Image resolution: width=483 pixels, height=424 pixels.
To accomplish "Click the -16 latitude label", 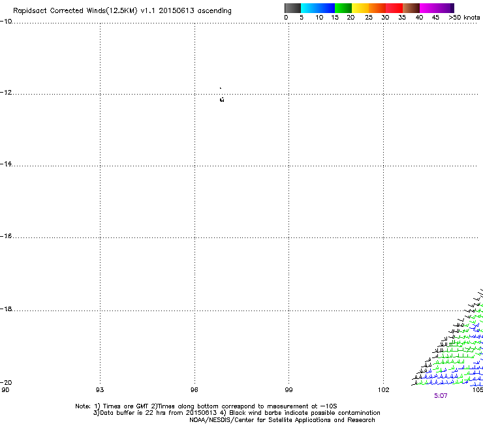I will (x=6, y=236).
